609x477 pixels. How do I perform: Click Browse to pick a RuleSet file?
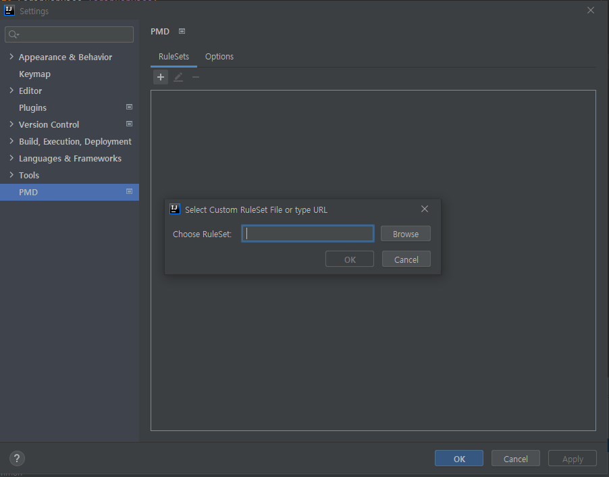(x=406, y=234)
